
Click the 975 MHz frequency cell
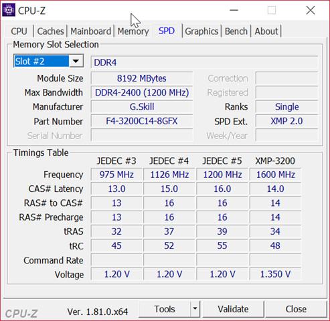pos(116,175)
